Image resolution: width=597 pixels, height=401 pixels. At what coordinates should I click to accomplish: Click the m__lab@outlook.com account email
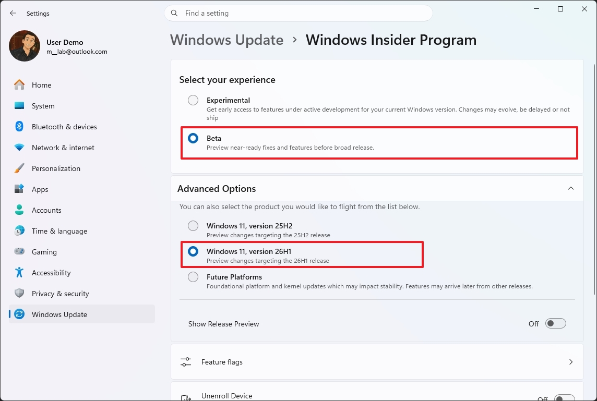point(77,52)
